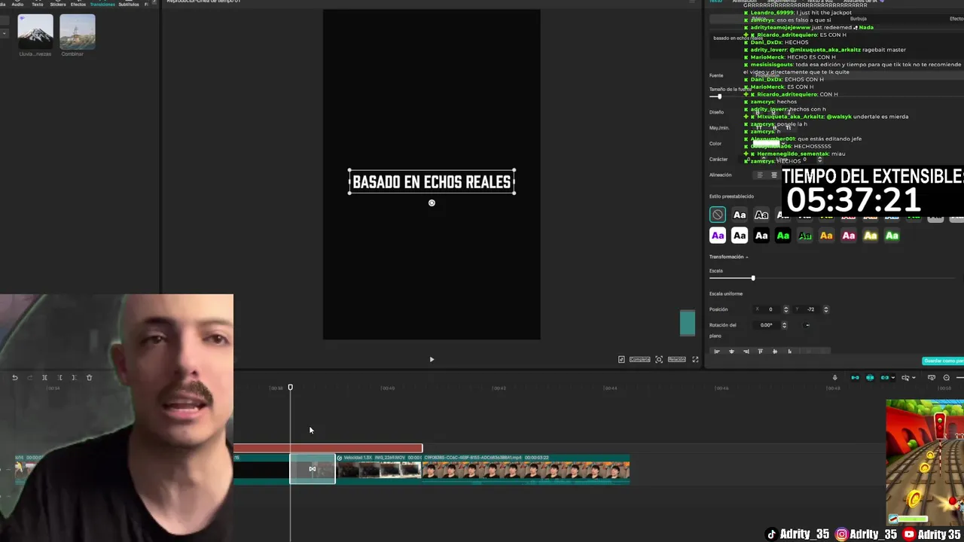Apply the orange 'Aa' text preset
The height and width of the screenshot is (542, 964).
826,236
